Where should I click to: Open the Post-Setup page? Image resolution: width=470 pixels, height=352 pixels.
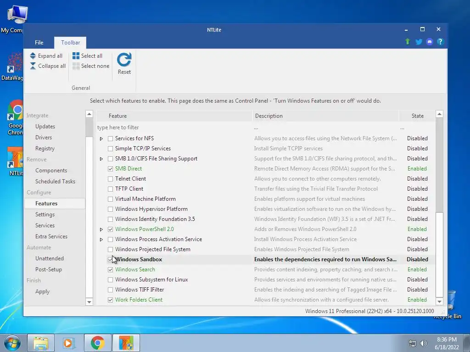click(x=49, y=269)
